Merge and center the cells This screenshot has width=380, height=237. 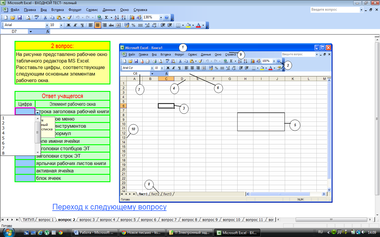coord(118,25)
